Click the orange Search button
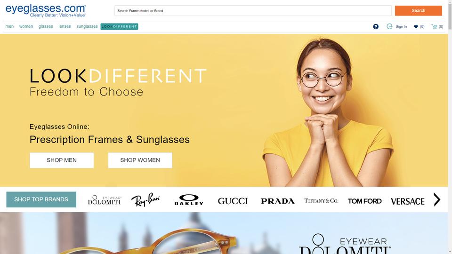The image size is (452, 254). tap(418, 11)
